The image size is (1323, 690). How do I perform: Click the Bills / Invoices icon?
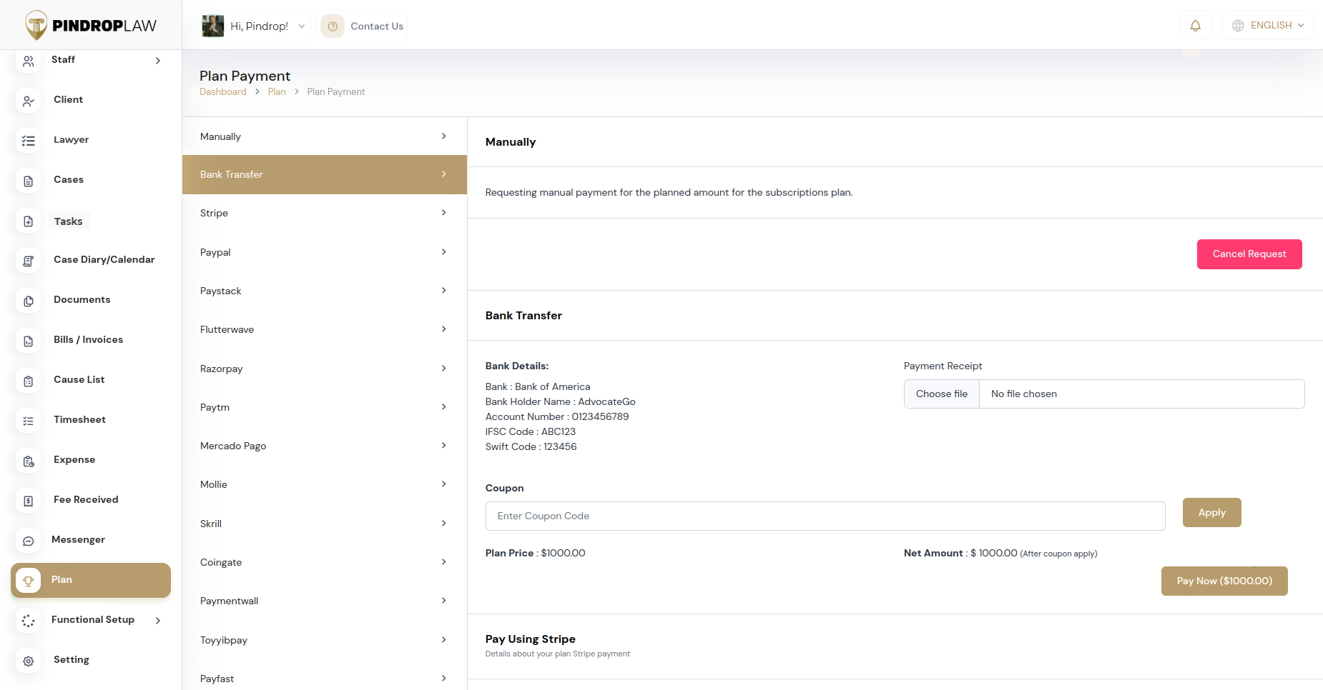[28, 341]
